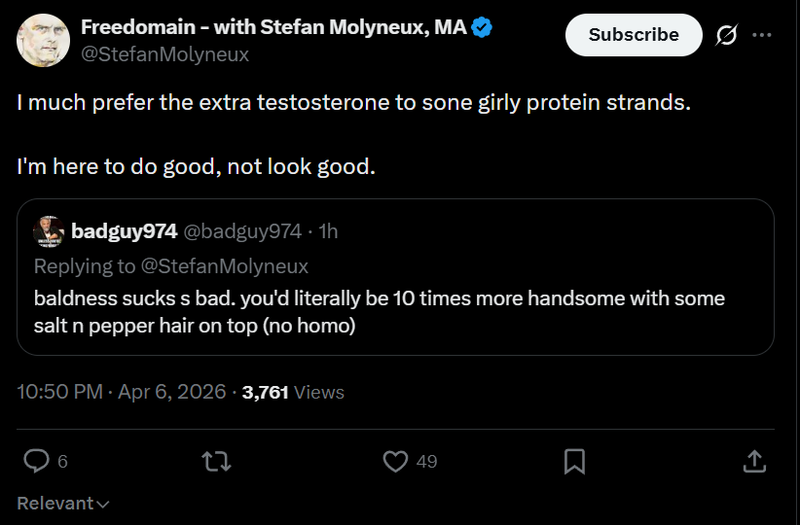Image resolution: width=800 pixels, height=525 pixels.
Task: Click the reply speech bubble icon
Action: click(x=37, y=461)
